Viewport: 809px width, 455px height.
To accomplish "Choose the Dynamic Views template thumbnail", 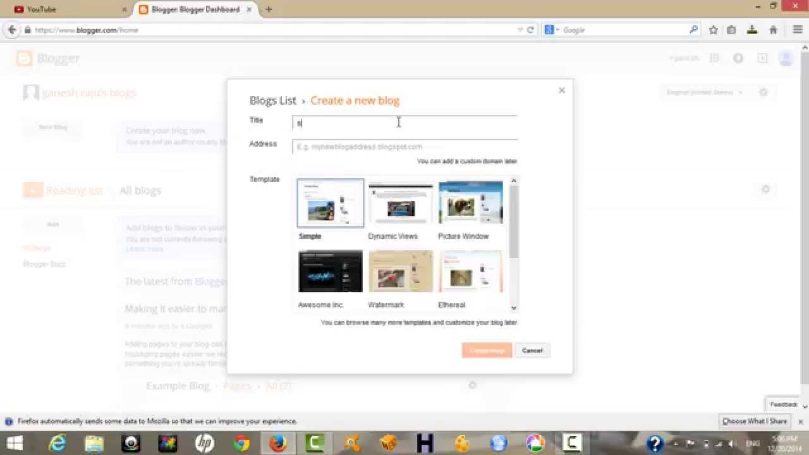I will [401, 203].
